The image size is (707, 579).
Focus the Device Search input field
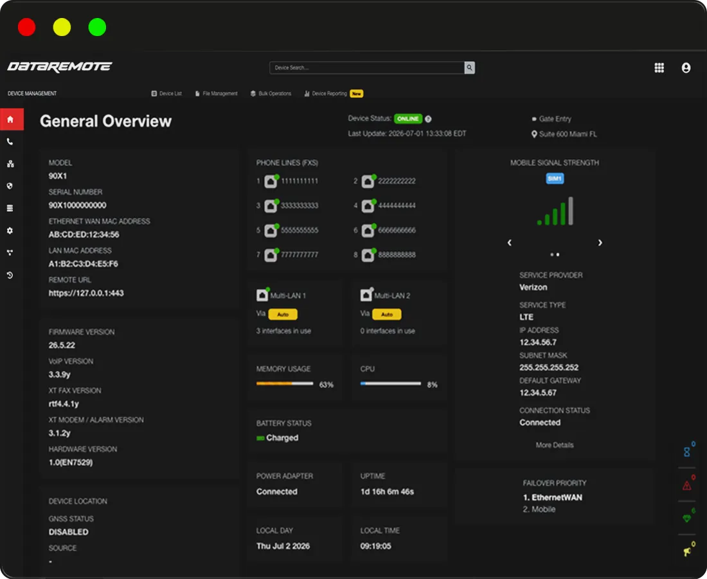coord(367,68)
